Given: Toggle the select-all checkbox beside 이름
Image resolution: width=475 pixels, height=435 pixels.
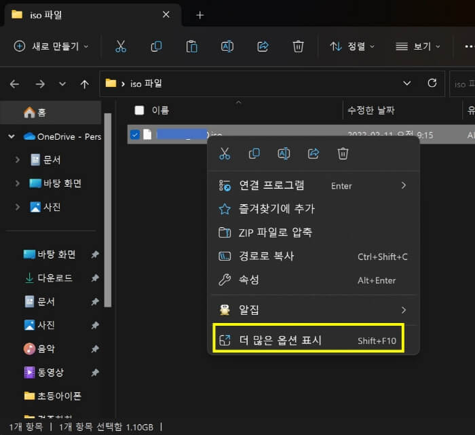Looking at the screenshot, I should (139, 110).
